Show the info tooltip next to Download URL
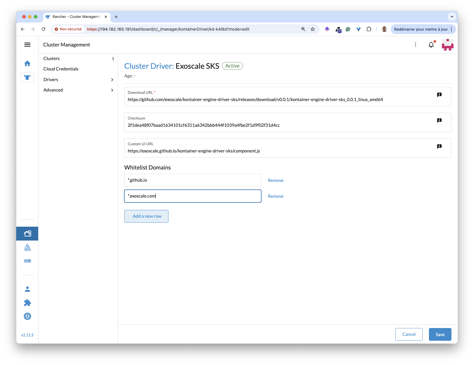This screenshot has width=474, height=365. 440,94
